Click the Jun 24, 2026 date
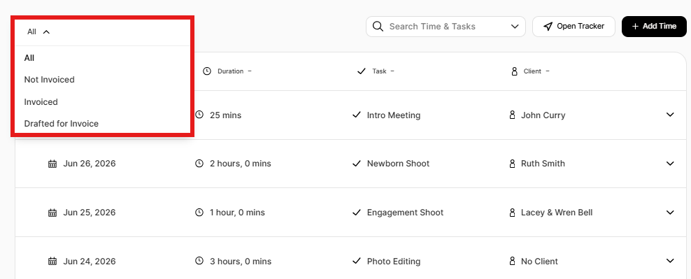The height and width of the screenshot is (279, 691). click(x=90, y=262)
